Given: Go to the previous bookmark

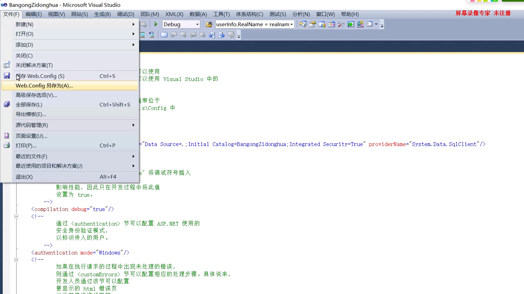Looking at the screenshot, I should tap(174, 35).
